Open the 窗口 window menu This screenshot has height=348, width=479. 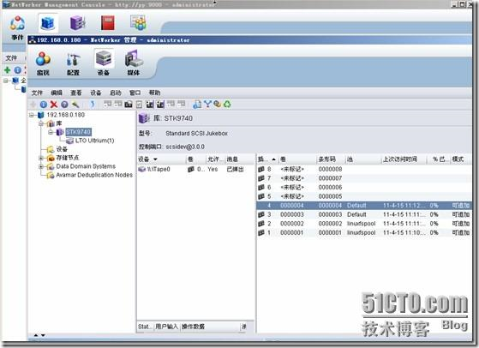click(135, 93)
